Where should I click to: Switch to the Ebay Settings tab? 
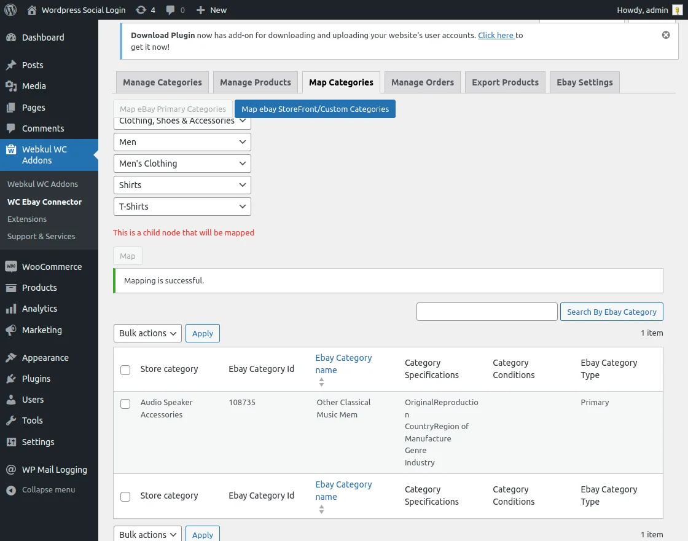pos(584,82)
